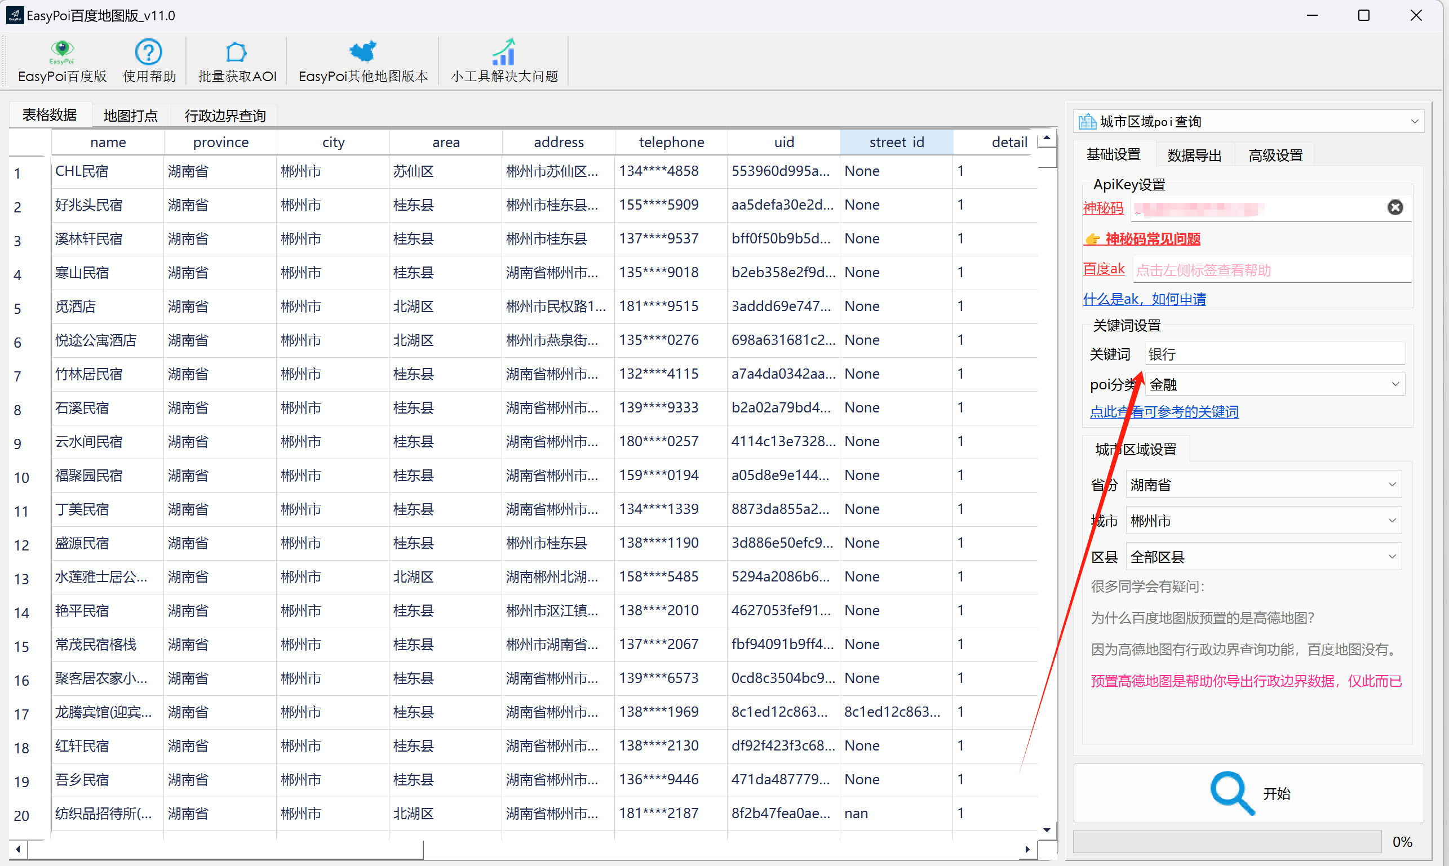Click the horizontal scrollbar right arrow
This screenshot has height=866, width=1449.
pyautogui.click(x=1027, y=850)
